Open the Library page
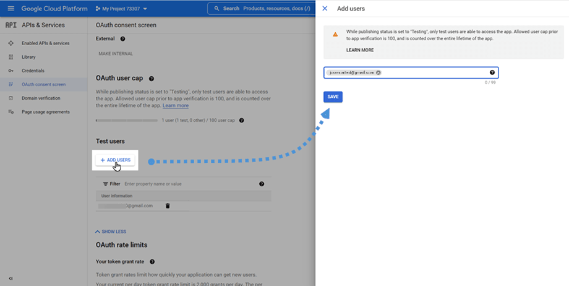This screenshot has width=569, height=286. pyautogui.click(x=28, y=57)
